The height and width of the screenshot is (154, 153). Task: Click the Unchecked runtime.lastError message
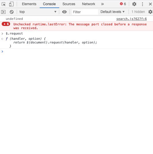(x=80, y=26)
